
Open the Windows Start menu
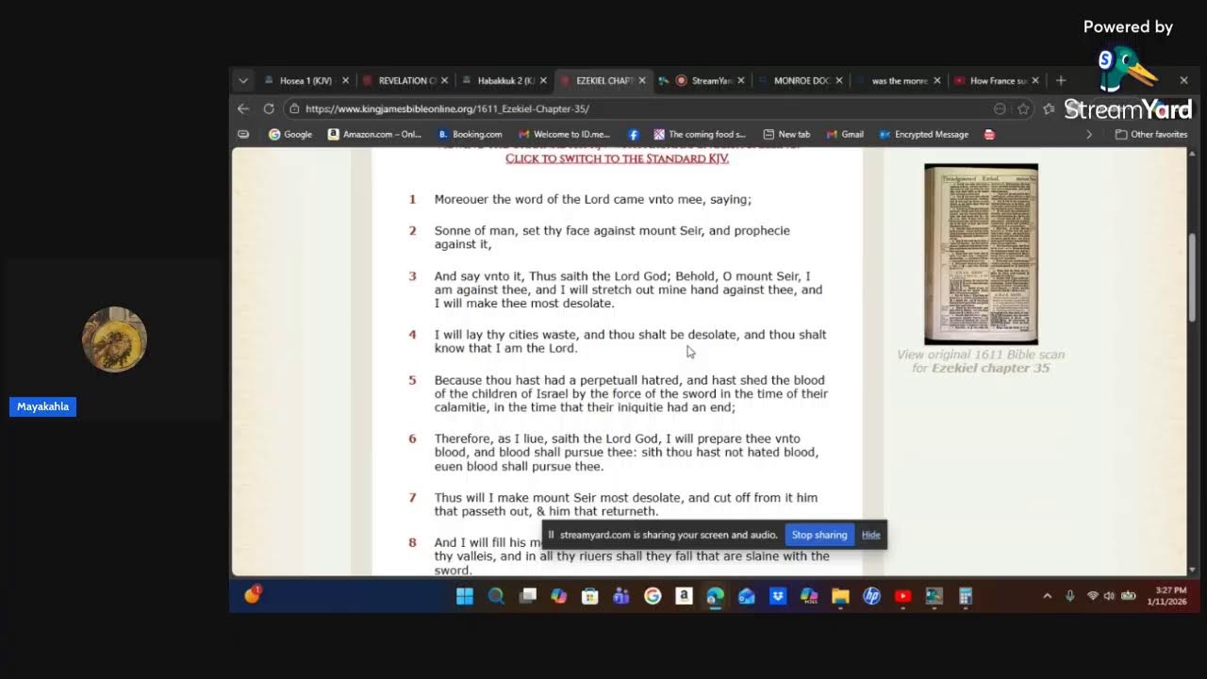point(465,596)
